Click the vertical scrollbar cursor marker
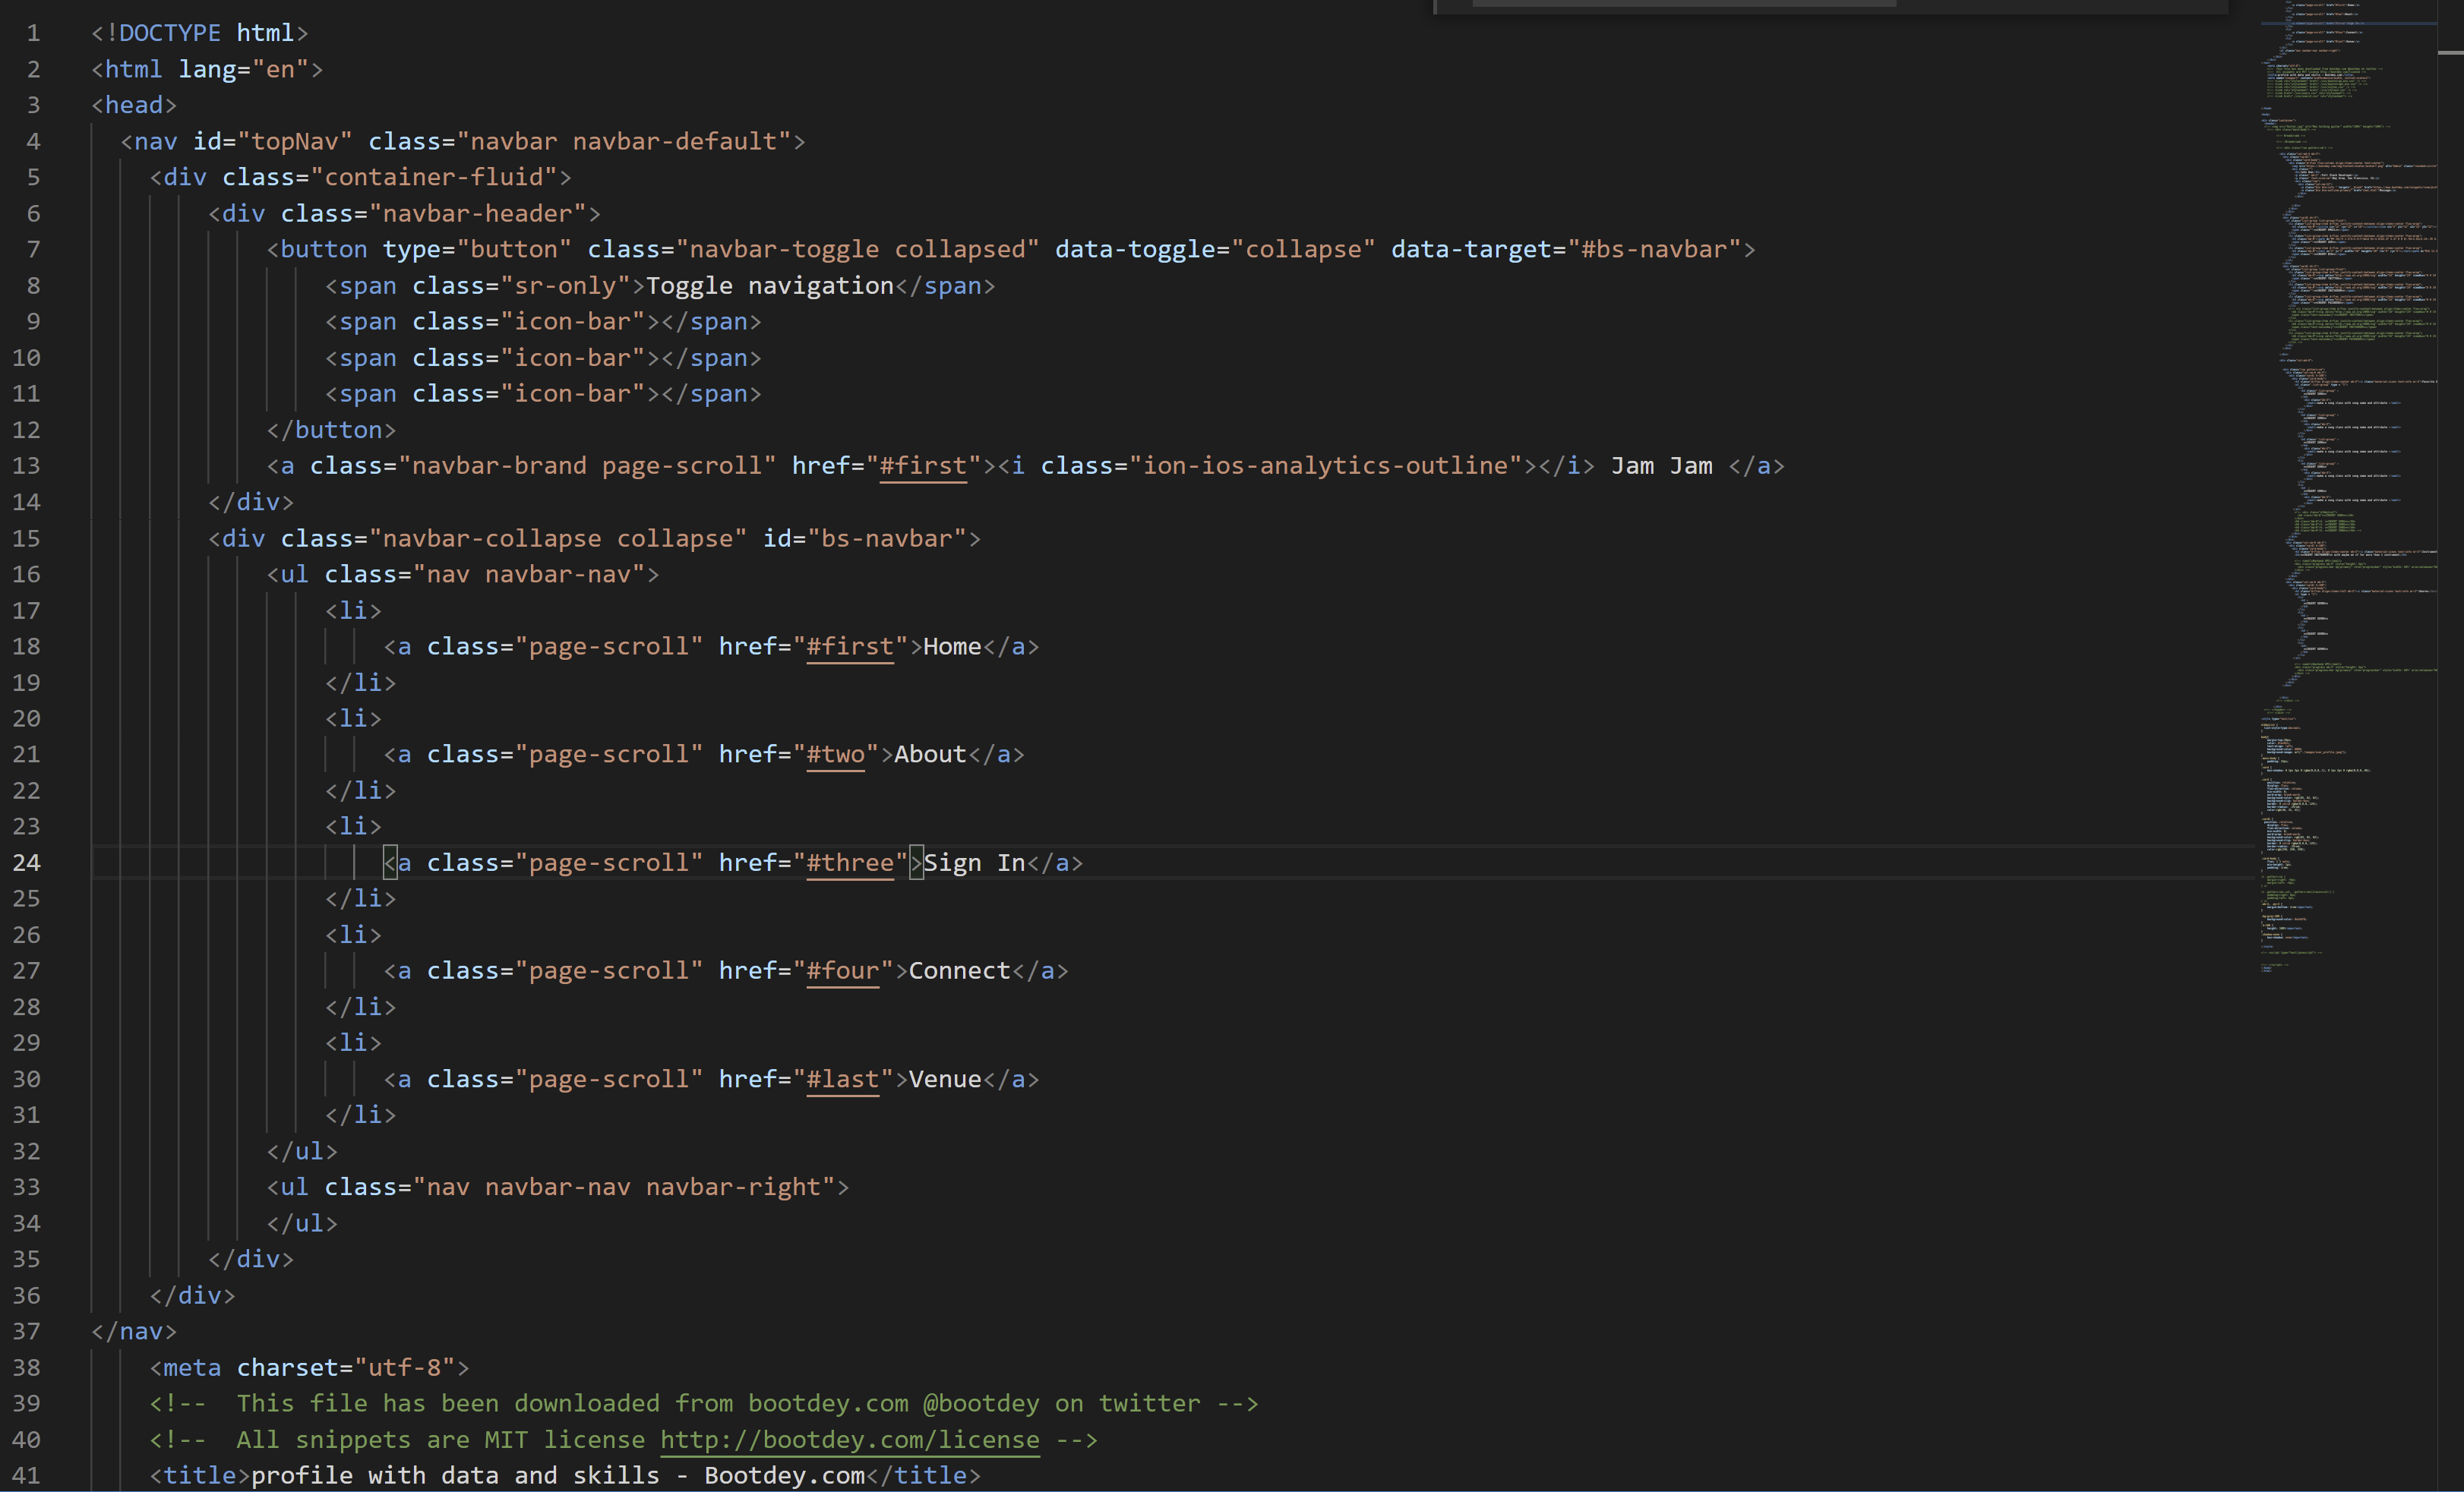Viewport: 2464px width, 1492px height. (2451, 52)
